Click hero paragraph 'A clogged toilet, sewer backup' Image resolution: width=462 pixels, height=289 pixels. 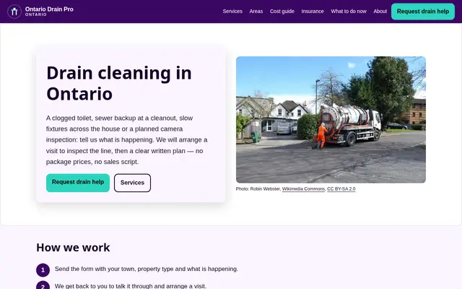coord(127,139)
